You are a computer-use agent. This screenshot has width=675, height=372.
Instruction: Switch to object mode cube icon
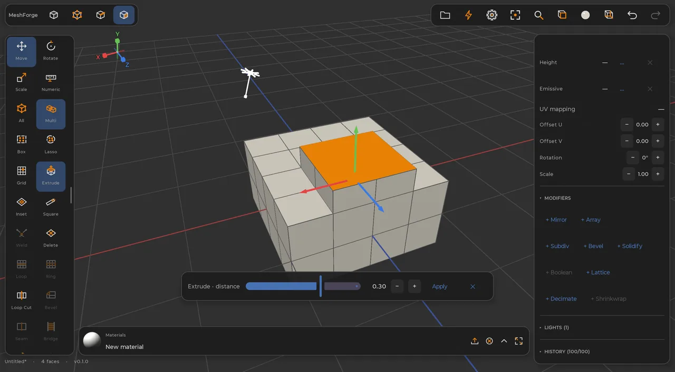pyautogui.click(x=54, y=15)
